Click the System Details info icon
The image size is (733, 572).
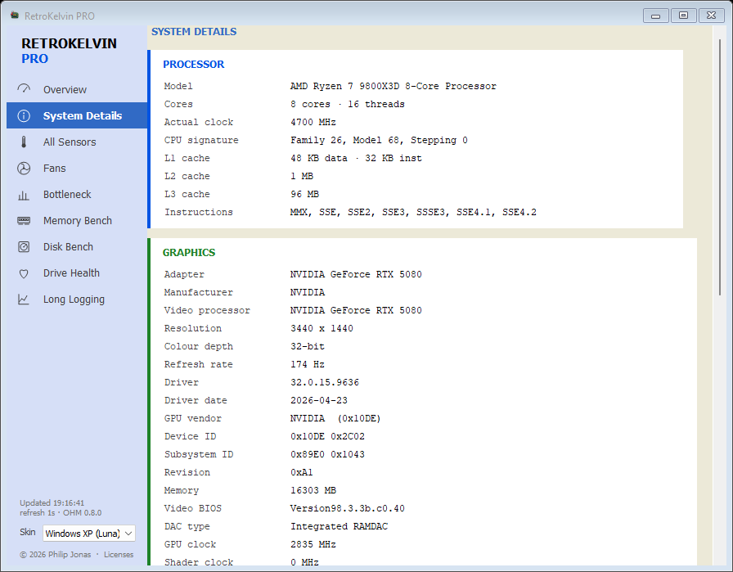(x=24, y=115)
